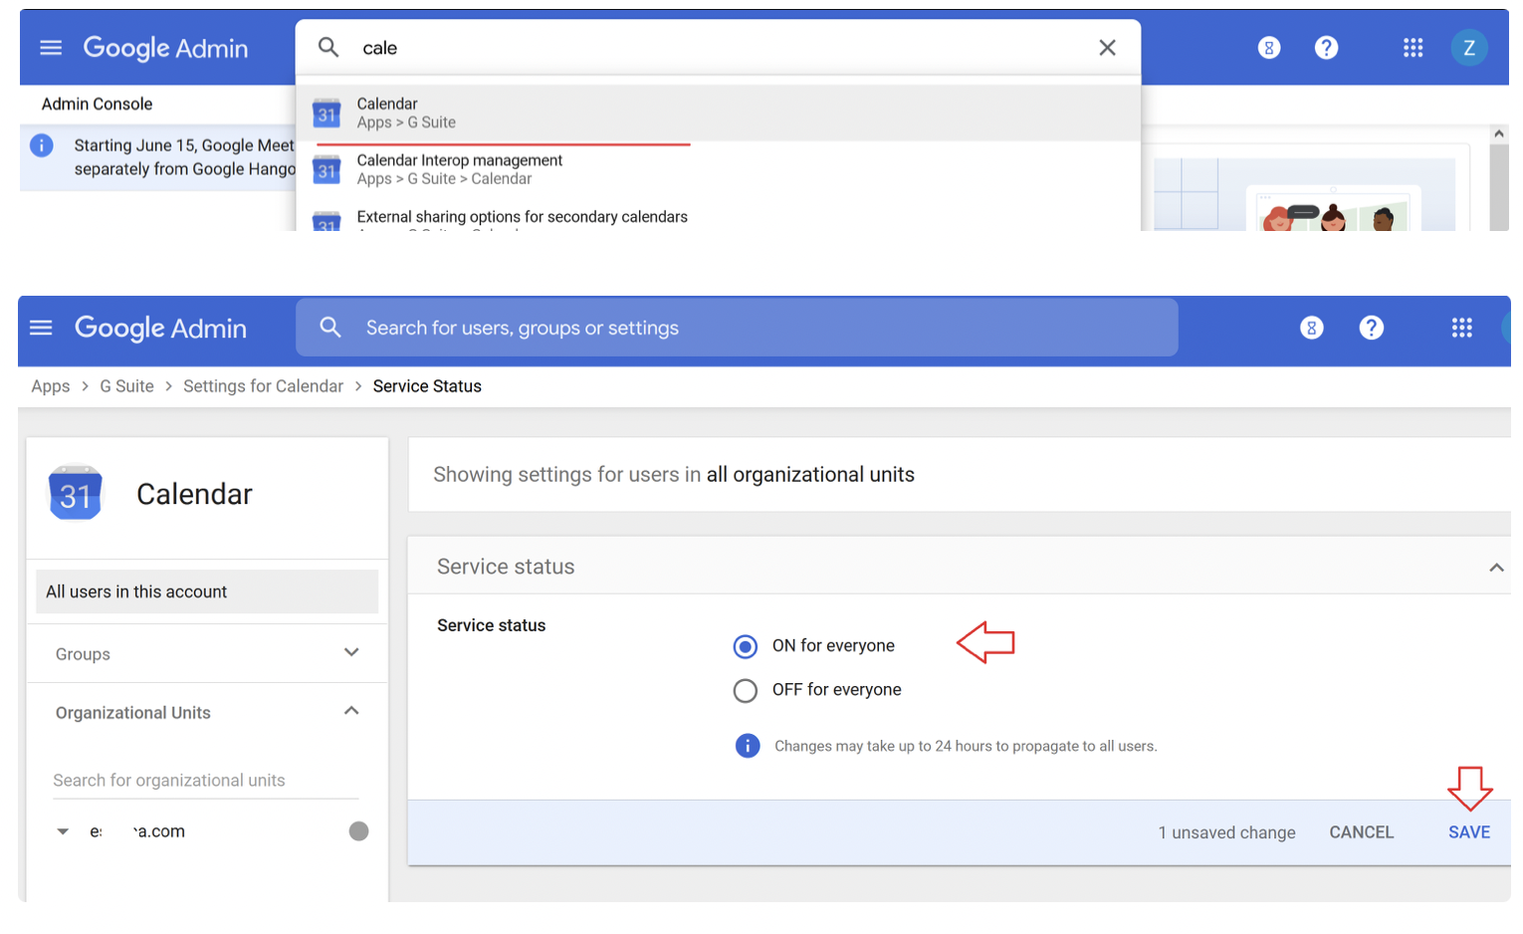The height and width of the screenshot is (934, 1523).
Task: Expand the Groups section
Action: point(350,653)
